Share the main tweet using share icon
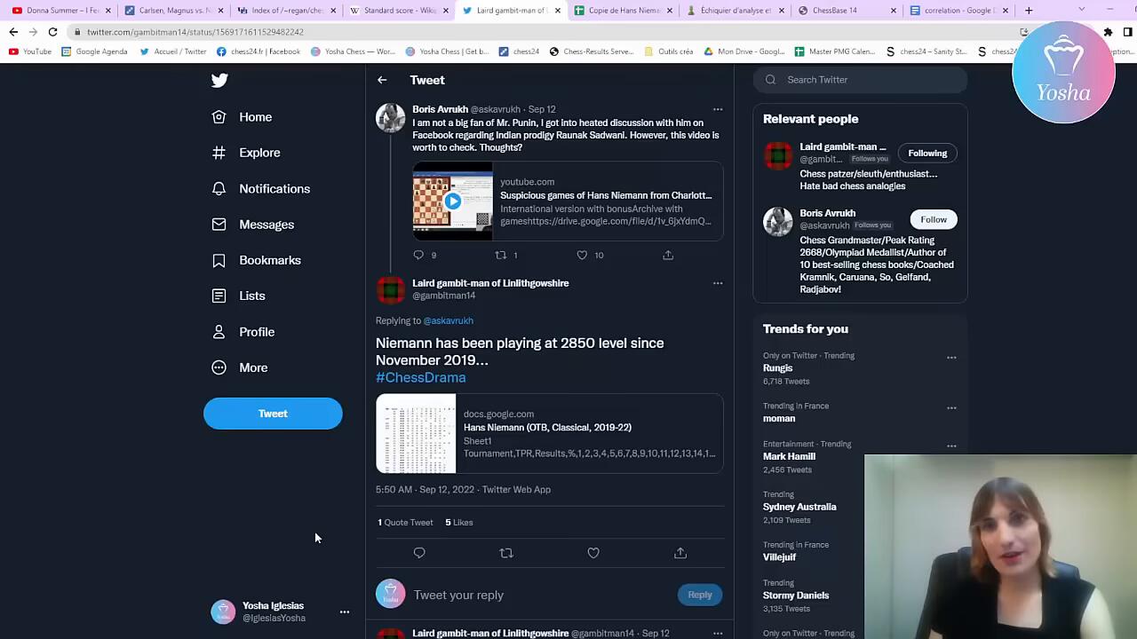The width and height of the screenshot is (1137, 639). click(680, 553)
